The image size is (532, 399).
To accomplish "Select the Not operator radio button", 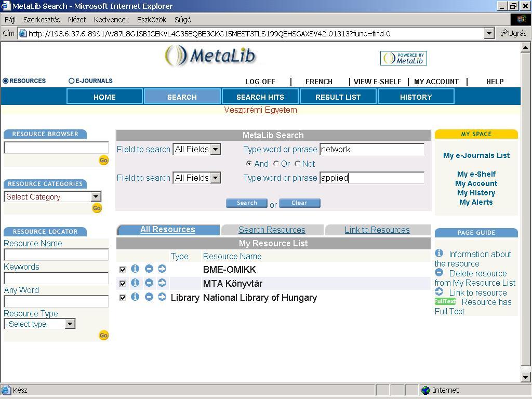I will pyautogui.click(x=297, y=164).
